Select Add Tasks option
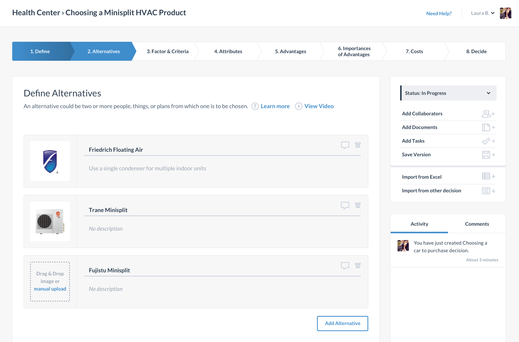519x342 pixels. [448, 141]
